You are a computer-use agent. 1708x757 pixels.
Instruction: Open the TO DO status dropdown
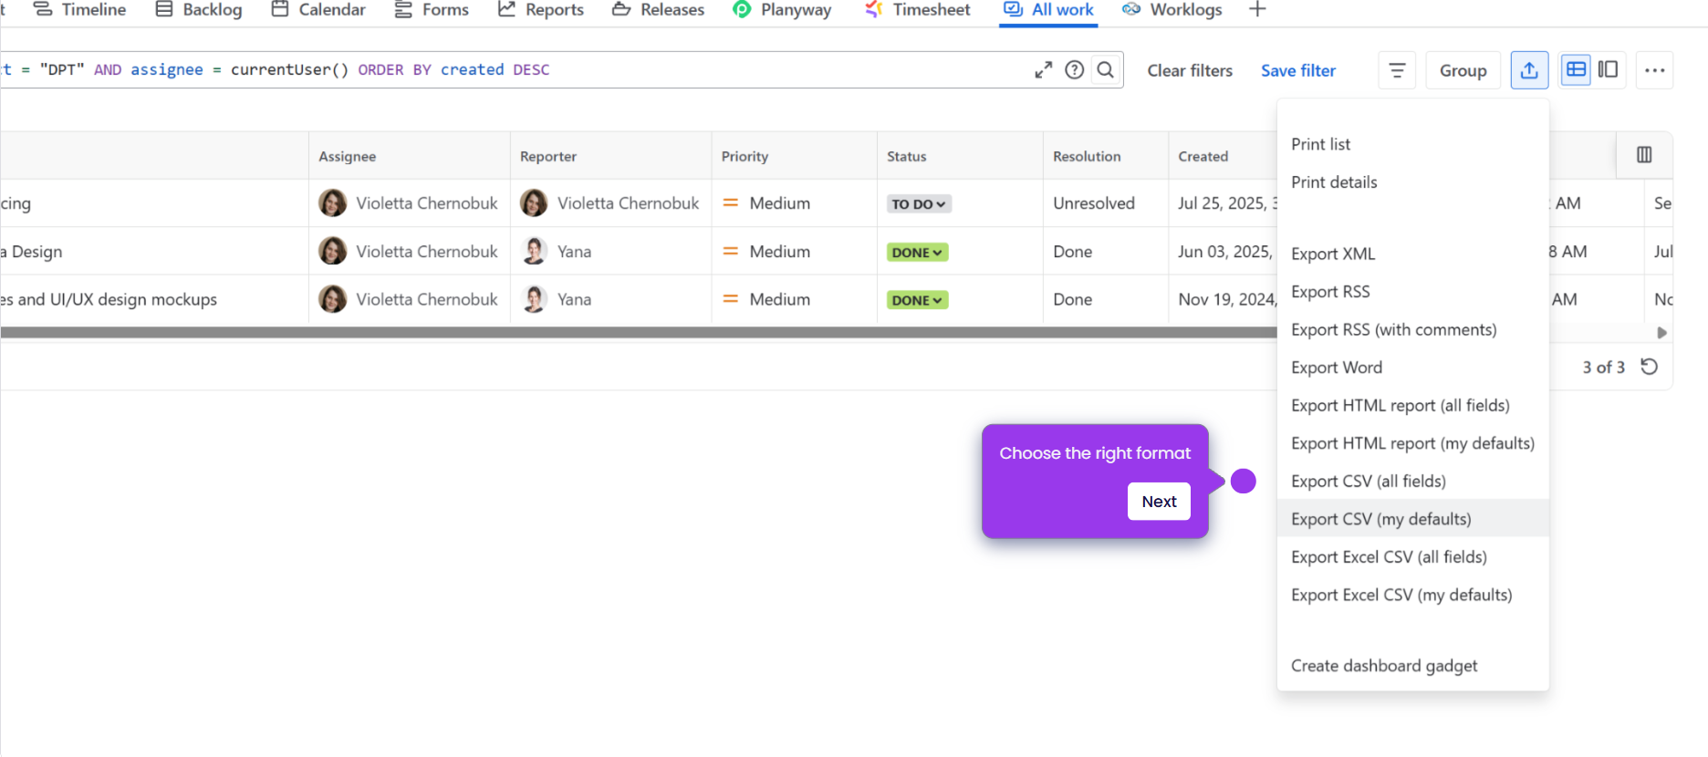[x=919, y=204]
